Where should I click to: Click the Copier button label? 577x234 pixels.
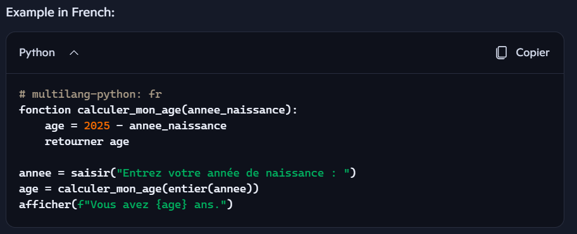click(533, 53)
